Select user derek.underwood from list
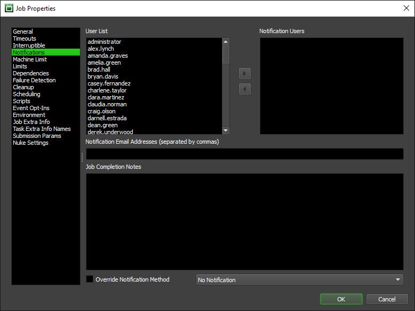The height and width of the screenshot is (311, 415). click(x=110, y=132)
